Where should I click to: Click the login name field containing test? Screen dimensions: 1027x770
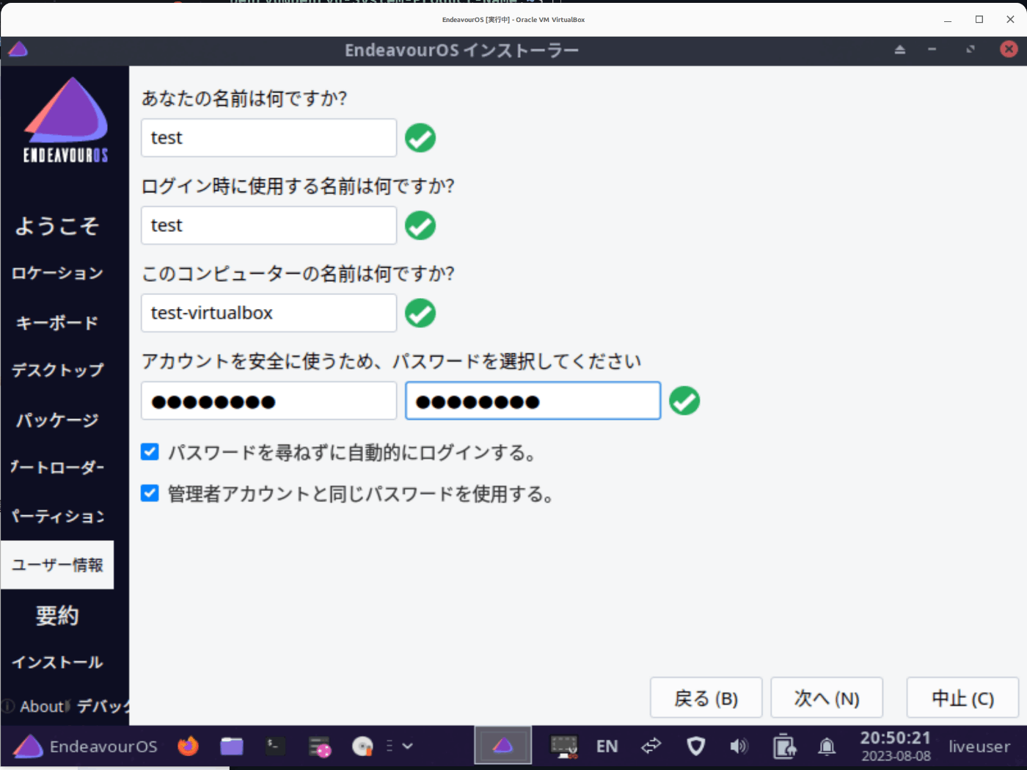268,225
